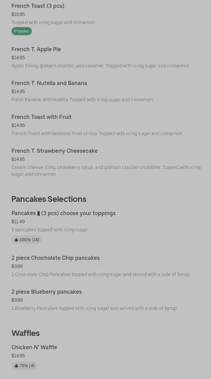Screen dimensions: 211x379
Task: Open 2 piece Blueberry pancakes item
Action: click(x=47, y=292)
